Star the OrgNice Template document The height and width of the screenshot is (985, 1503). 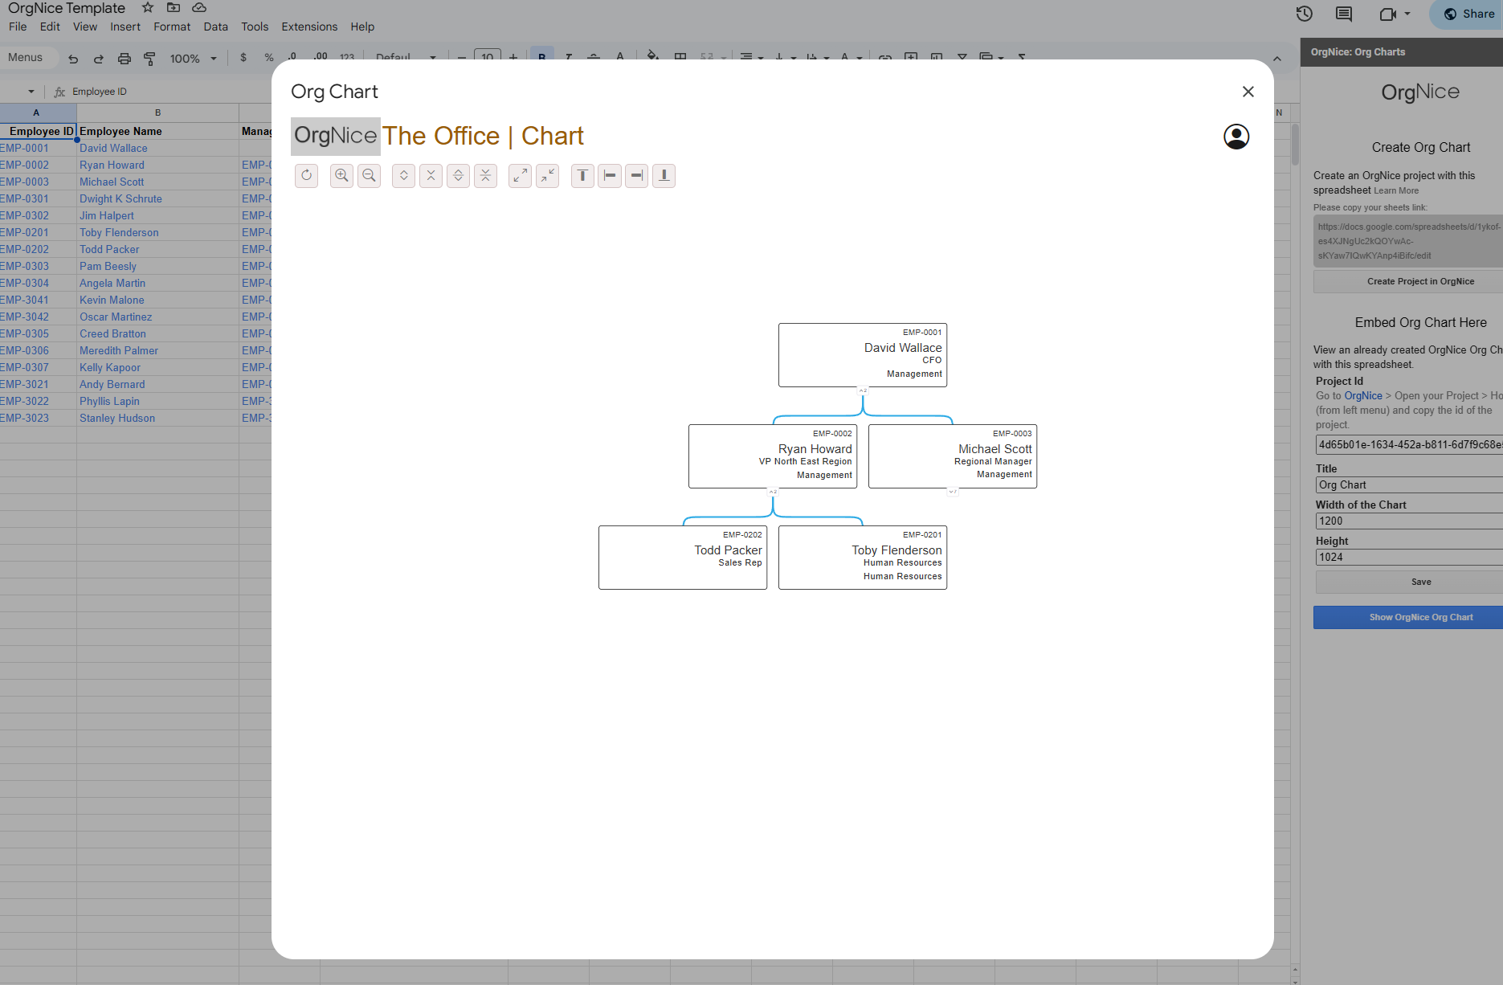(x=148, y=7)
